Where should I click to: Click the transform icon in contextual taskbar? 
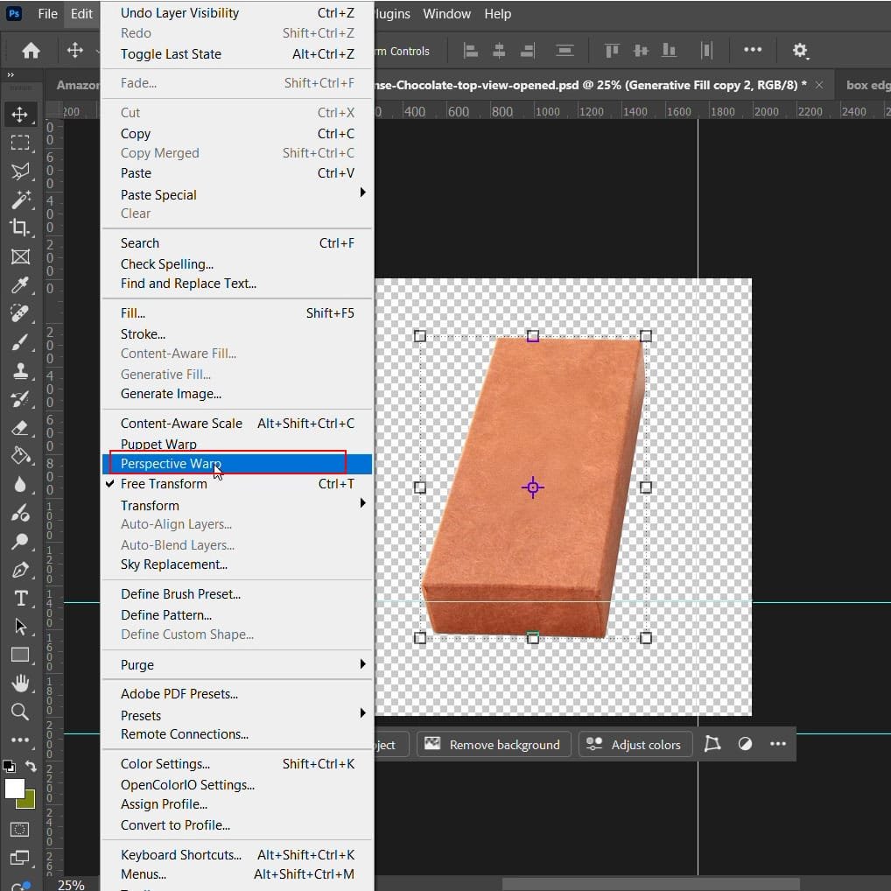coord(712,744)
